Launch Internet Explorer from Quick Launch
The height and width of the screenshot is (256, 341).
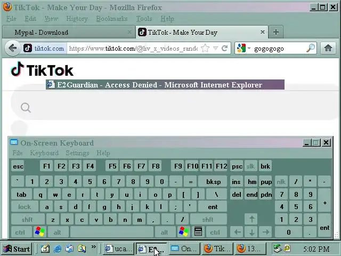(x=58, y=249)
